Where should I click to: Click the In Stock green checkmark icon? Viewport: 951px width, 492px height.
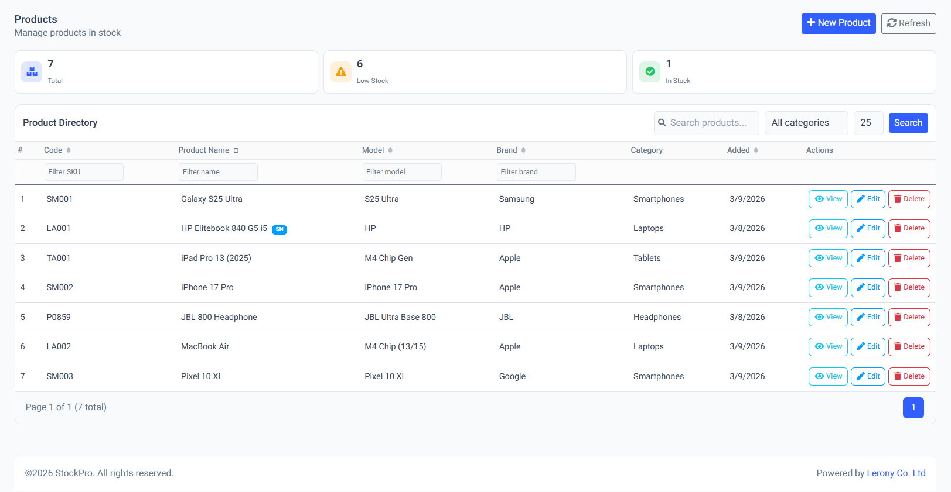(650, 72)
